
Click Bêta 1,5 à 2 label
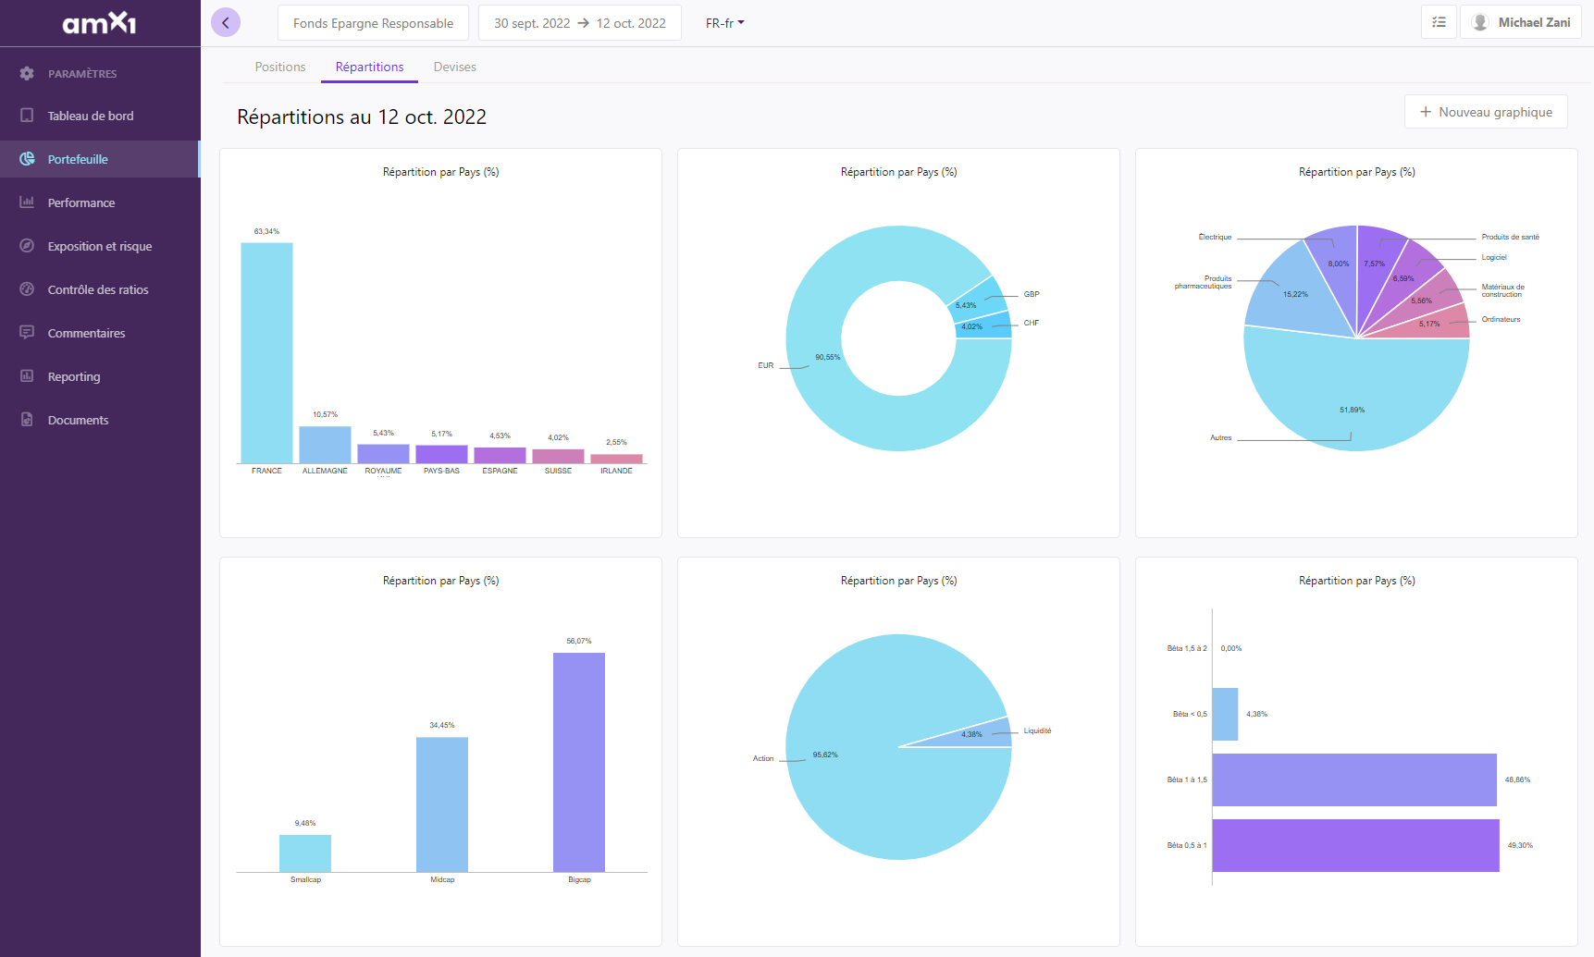(x=1187, y=648)
